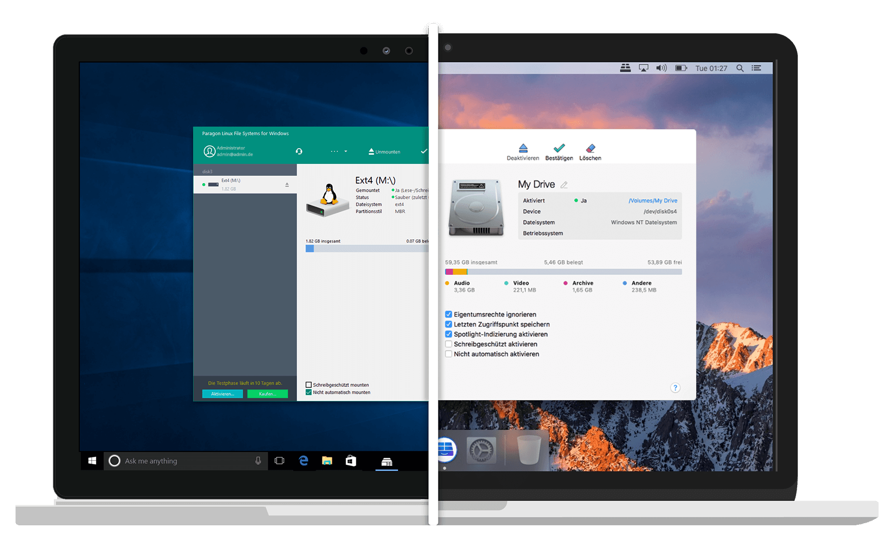Click the Administrator user avatar icon
The image size is (891, 556).
pyautogui.click(x=209, y=151)
